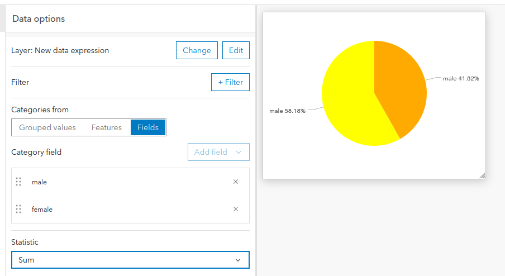The image size is (505, 276).
Task: Click the Data options panel header
Action: point(39,19)
